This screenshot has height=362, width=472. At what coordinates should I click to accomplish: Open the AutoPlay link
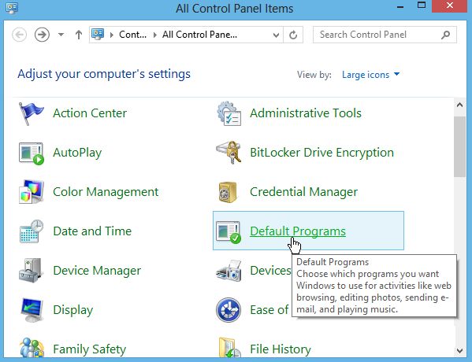click(77, 153)
